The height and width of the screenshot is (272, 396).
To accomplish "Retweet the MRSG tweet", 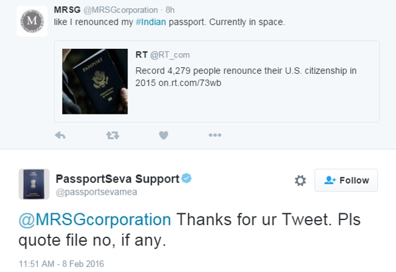I will [113, 135].
